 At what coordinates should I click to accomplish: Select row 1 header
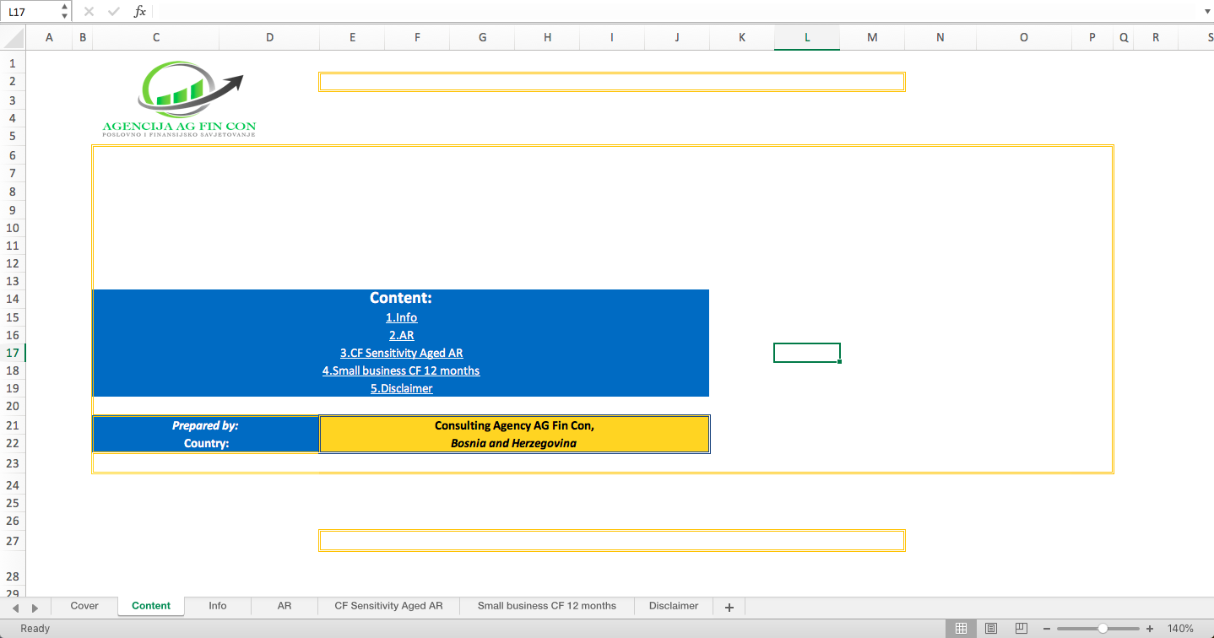(x=13, y=63)
